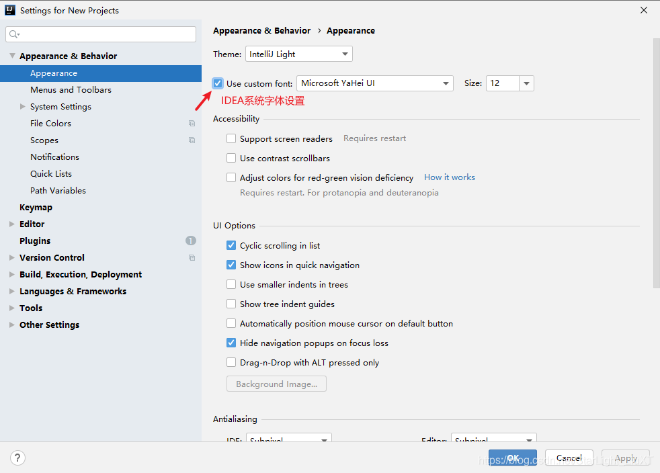The image size is (660, 473).
Task: Click the search magnifier icon in settings
Action: tap(14, 34)
